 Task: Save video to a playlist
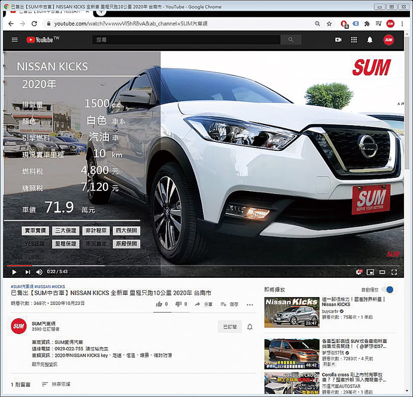click(229, 304)
